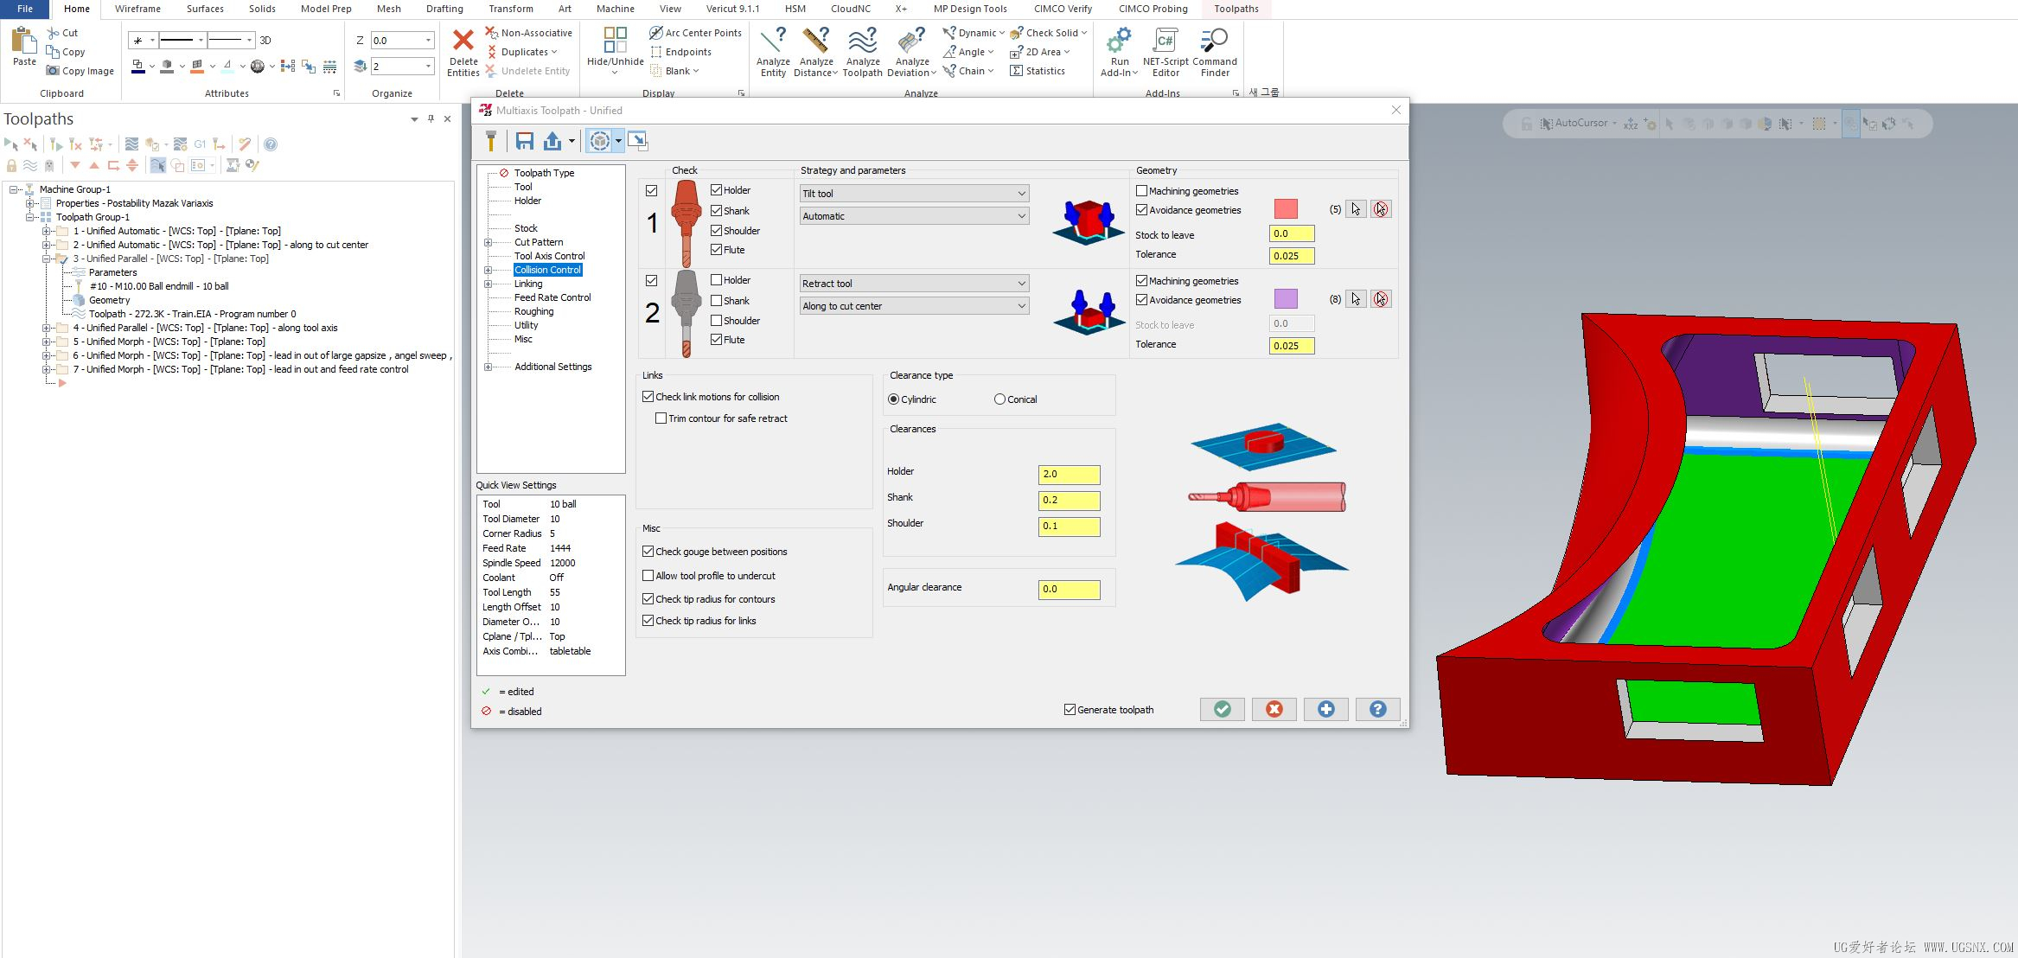Open Command Finder
Viewport: 2018px width, 958px height.
point(1214,50)
